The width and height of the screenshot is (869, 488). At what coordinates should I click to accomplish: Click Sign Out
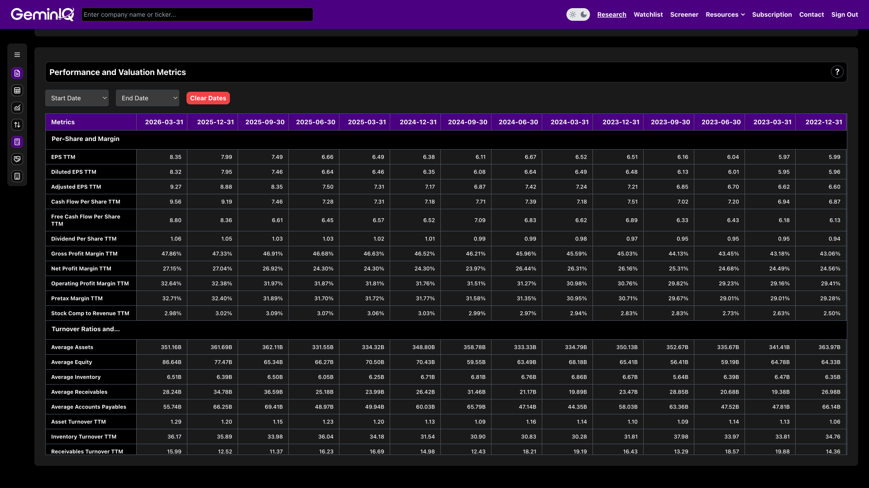tap(845, 14)
